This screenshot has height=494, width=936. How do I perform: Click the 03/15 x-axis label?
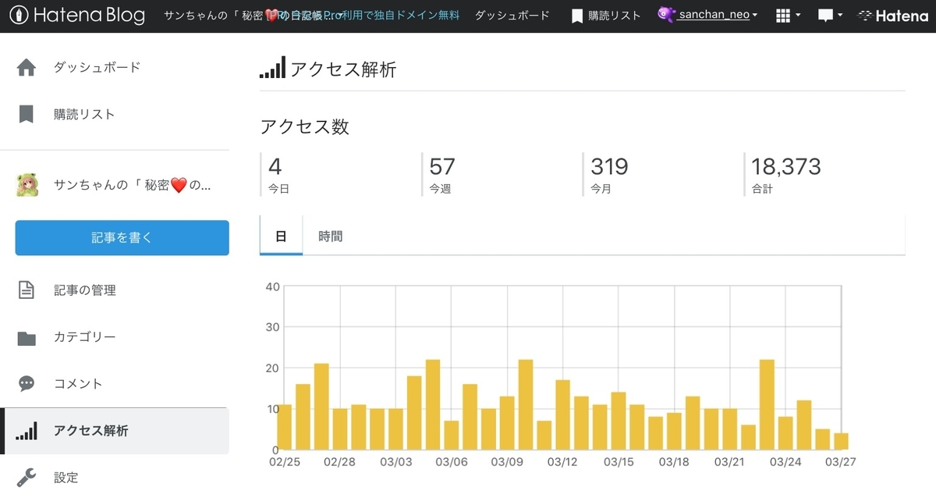[x=619, y=462]
